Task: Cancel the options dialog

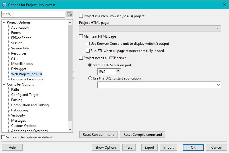Action: coord(216,148)
